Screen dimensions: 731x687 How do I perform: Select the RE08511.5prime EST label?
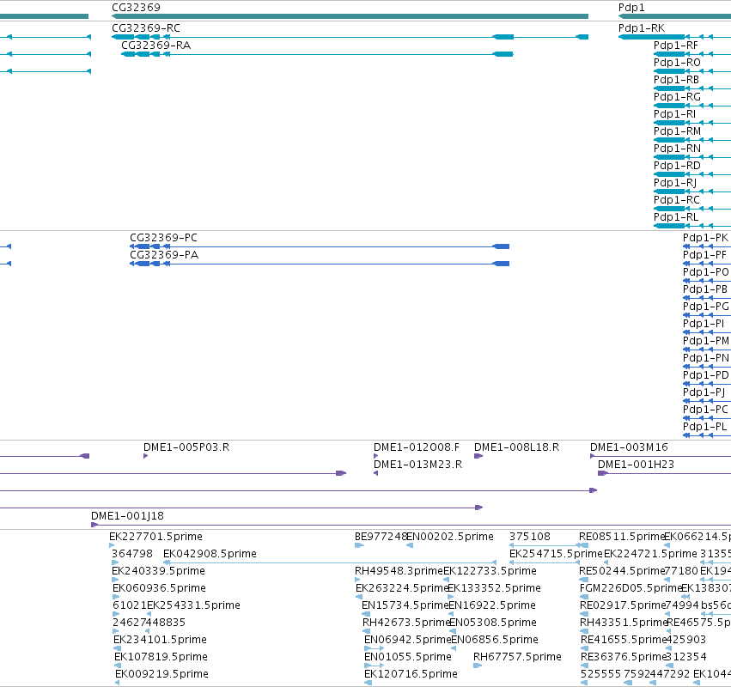tap(622, 537)
